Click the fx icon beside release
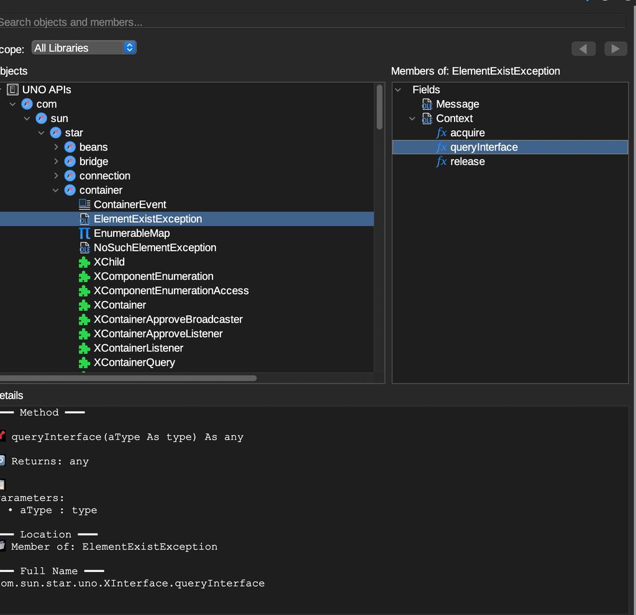The height and width of the screenshot is (615, 636). point(442,162)
